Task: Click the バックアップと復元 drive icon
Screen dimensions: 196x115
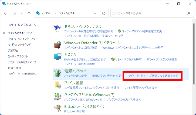Action: 58,97
